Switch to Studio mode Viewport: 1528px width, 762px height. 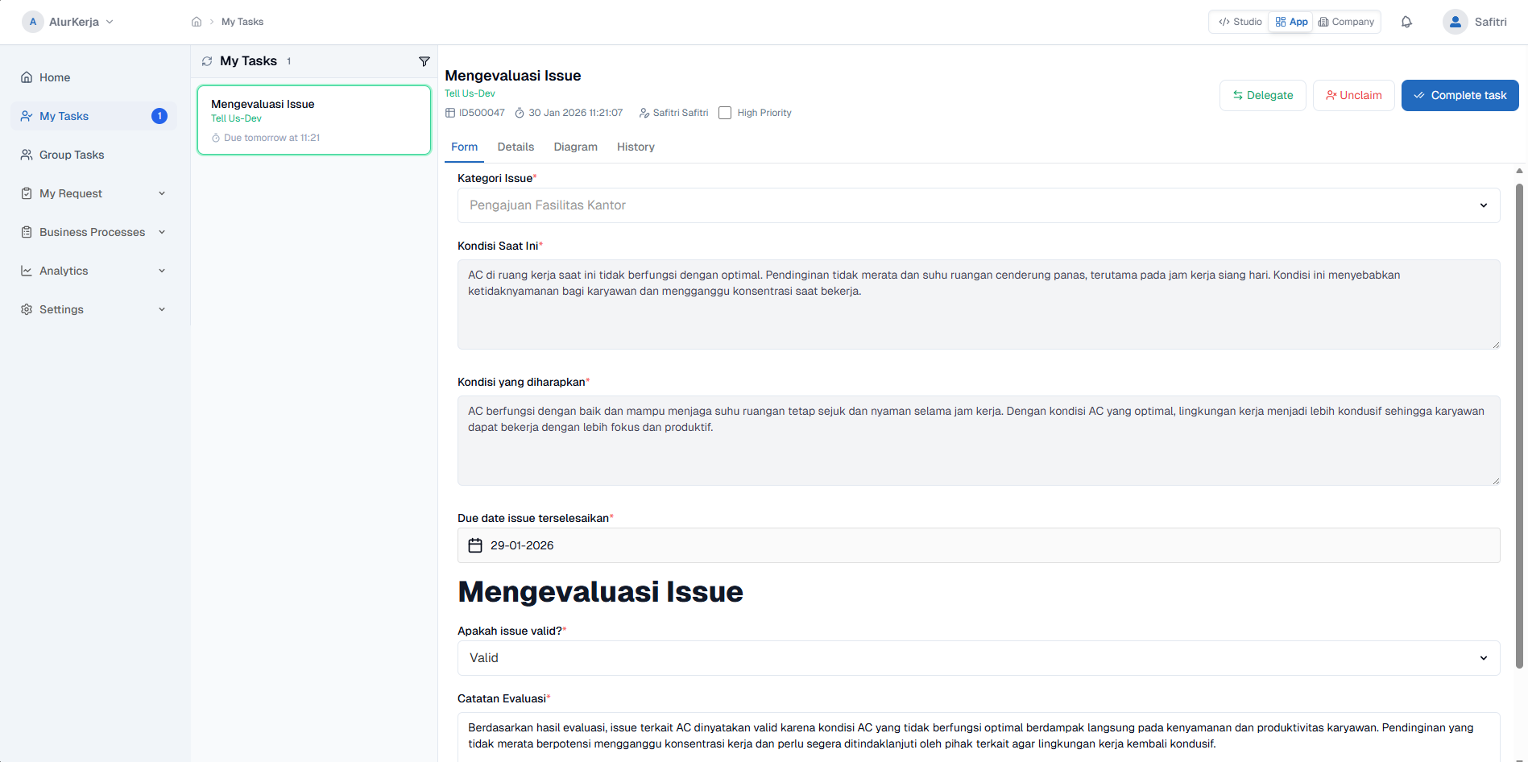1240,22
